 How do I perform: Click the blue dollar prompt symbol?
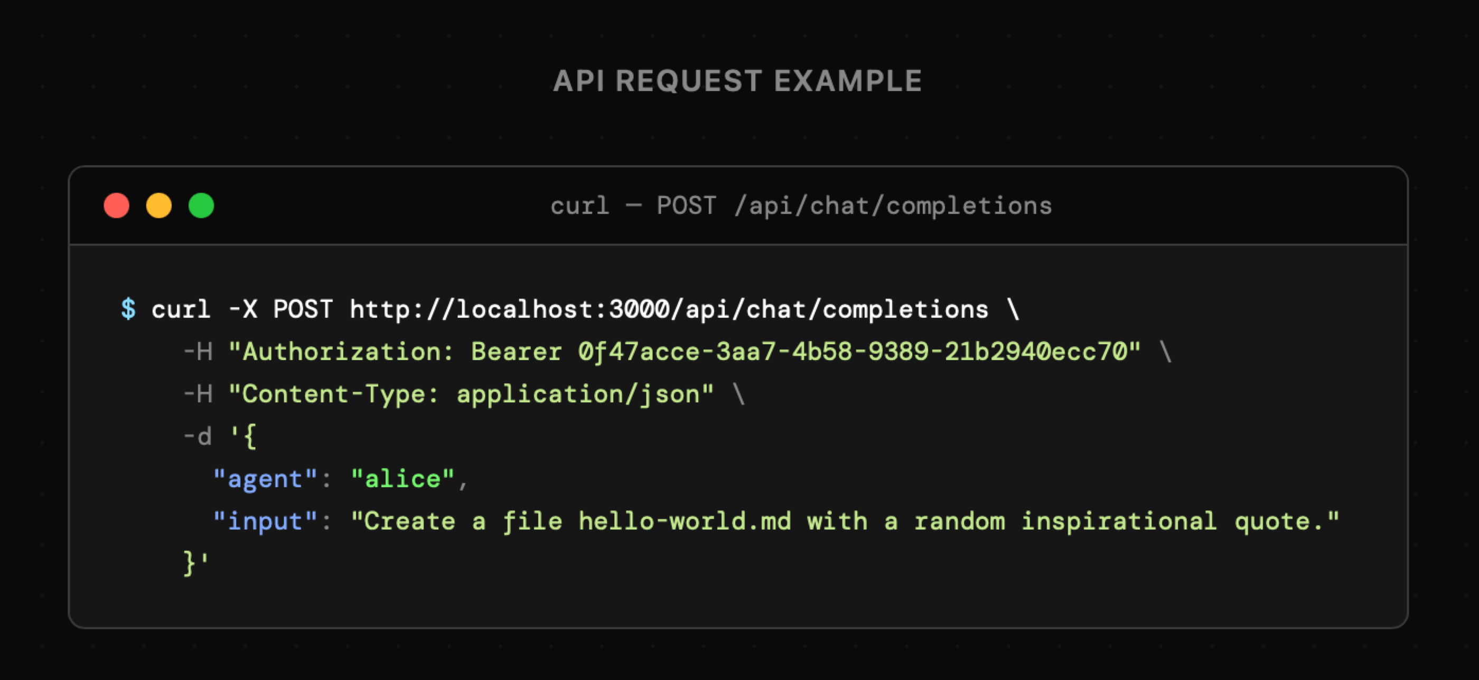click(128, 309)
